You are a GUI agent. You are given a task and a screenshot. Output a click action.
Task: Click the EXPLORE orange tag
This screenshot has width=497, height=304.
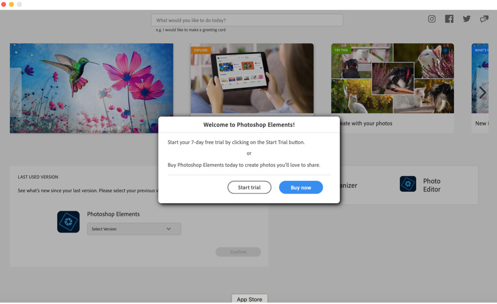(201, 50)
